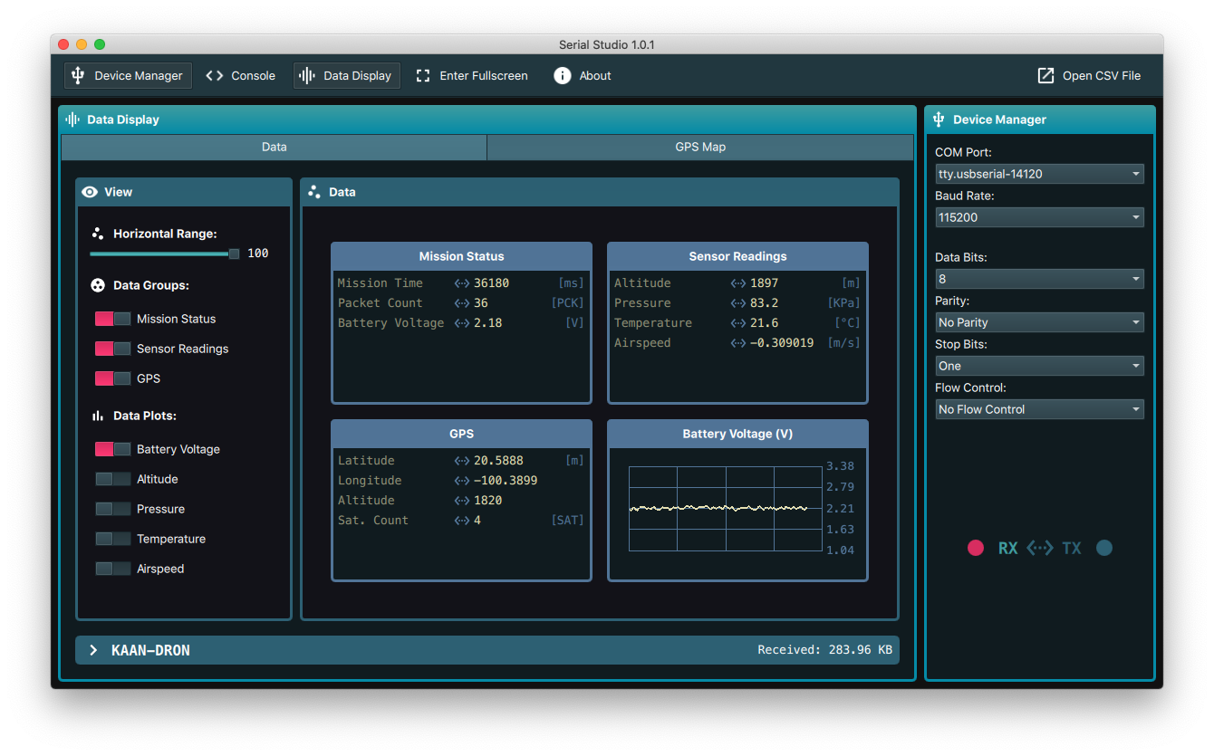Click Open CSV File
The image size is (1214, 756).
1090,76
